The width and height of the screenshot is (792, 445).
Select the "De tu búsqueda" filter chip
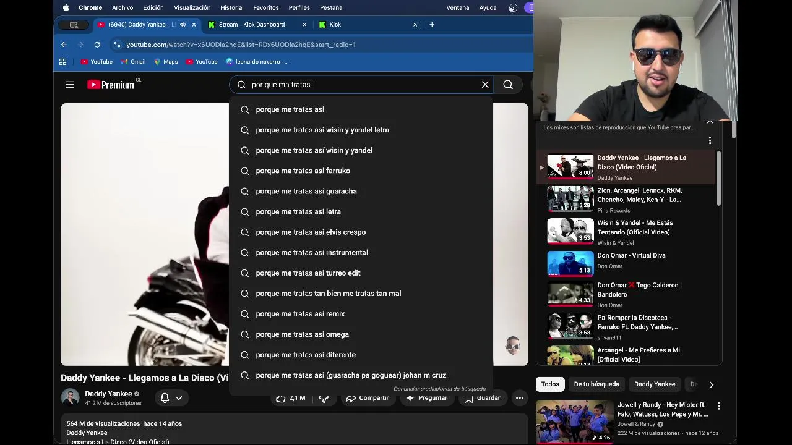[x=596, y=384]
